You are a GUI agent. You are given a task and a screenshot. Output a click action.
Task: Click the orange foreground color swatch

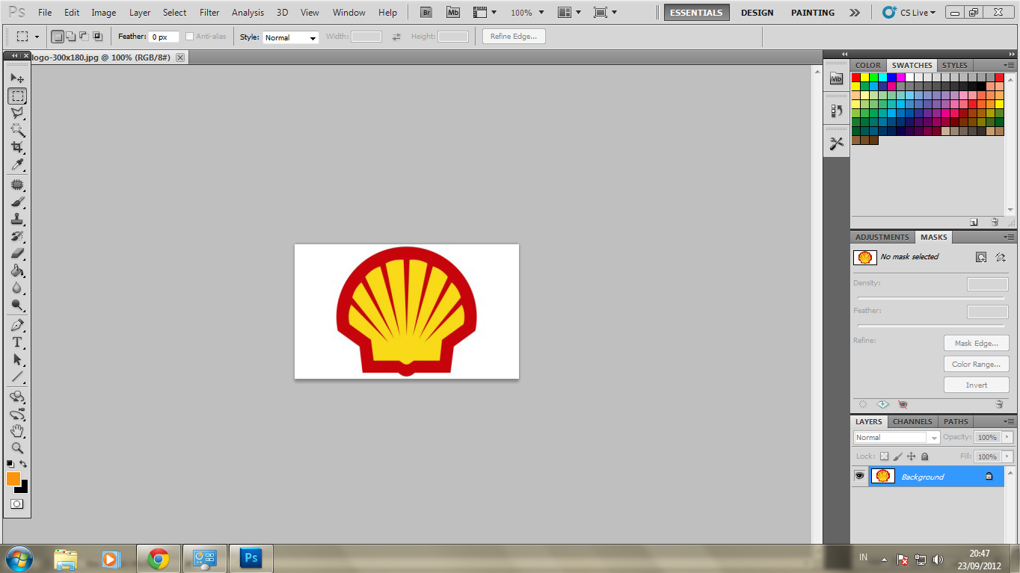tap(13, 479)
